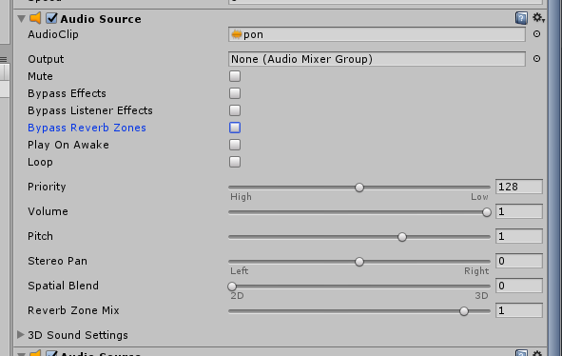Open Audio Source help reference icon
Image resolution: width=562 pixels, height=356 pixels.
coord(521,18)
